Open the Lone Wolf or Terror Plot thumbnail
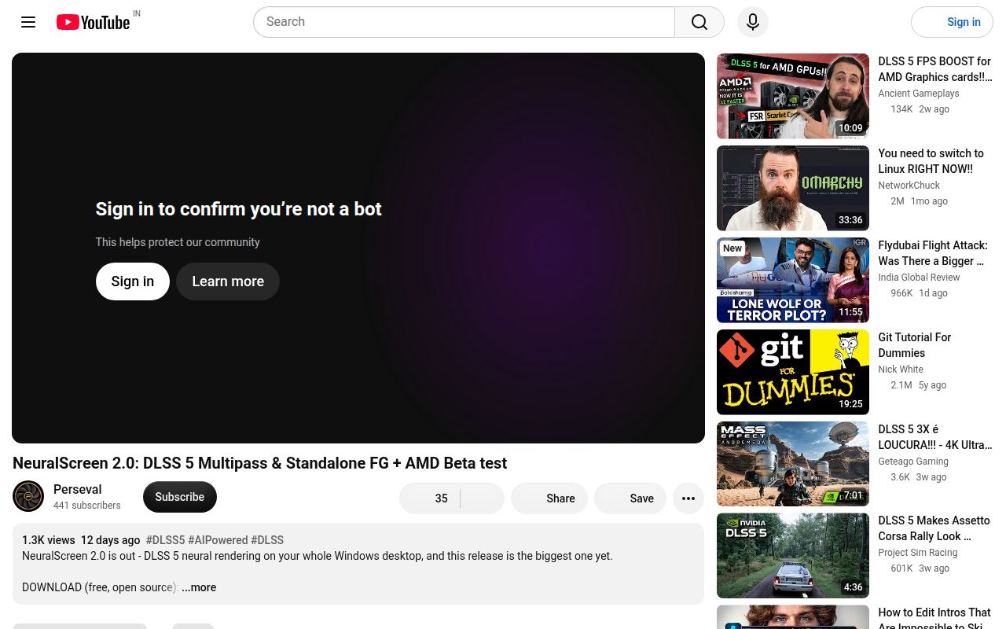 793,280
